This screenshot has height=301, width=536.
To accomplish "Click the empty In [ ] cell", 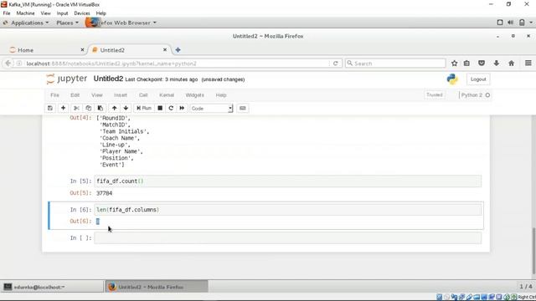I will pyautogui.click(x=288, y=237).
